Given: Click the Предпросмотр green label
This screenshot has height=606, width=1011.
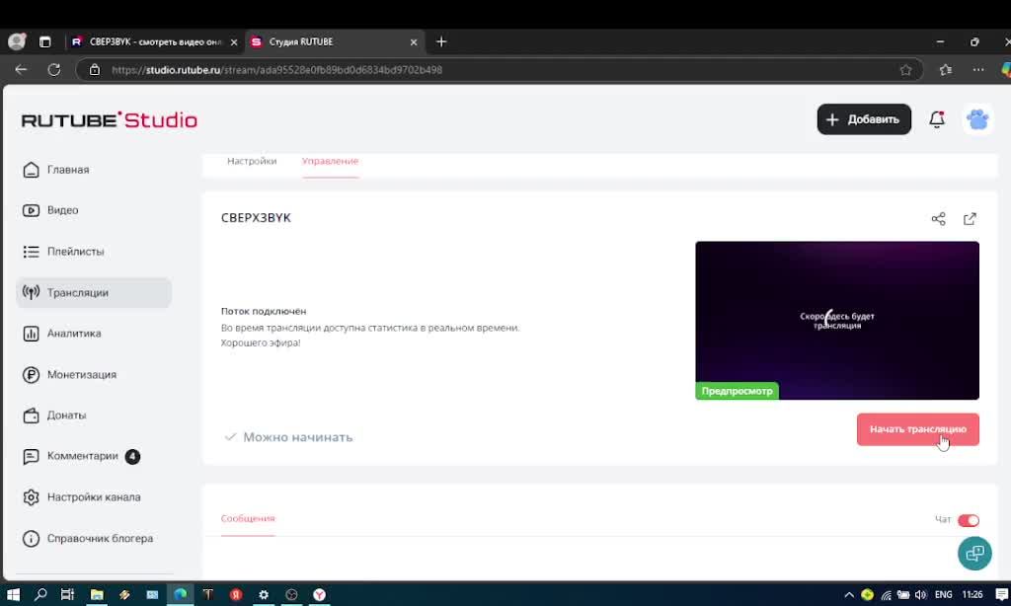Looking at the screenshot, I should [x=737, y=391].
